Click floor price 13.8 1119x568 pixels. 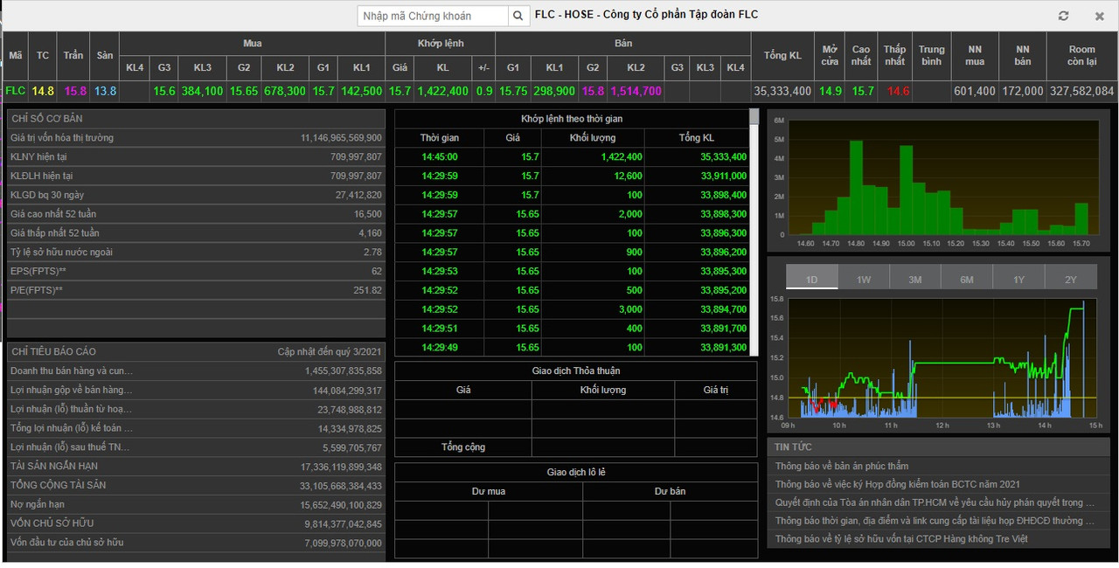coord(105,91)
